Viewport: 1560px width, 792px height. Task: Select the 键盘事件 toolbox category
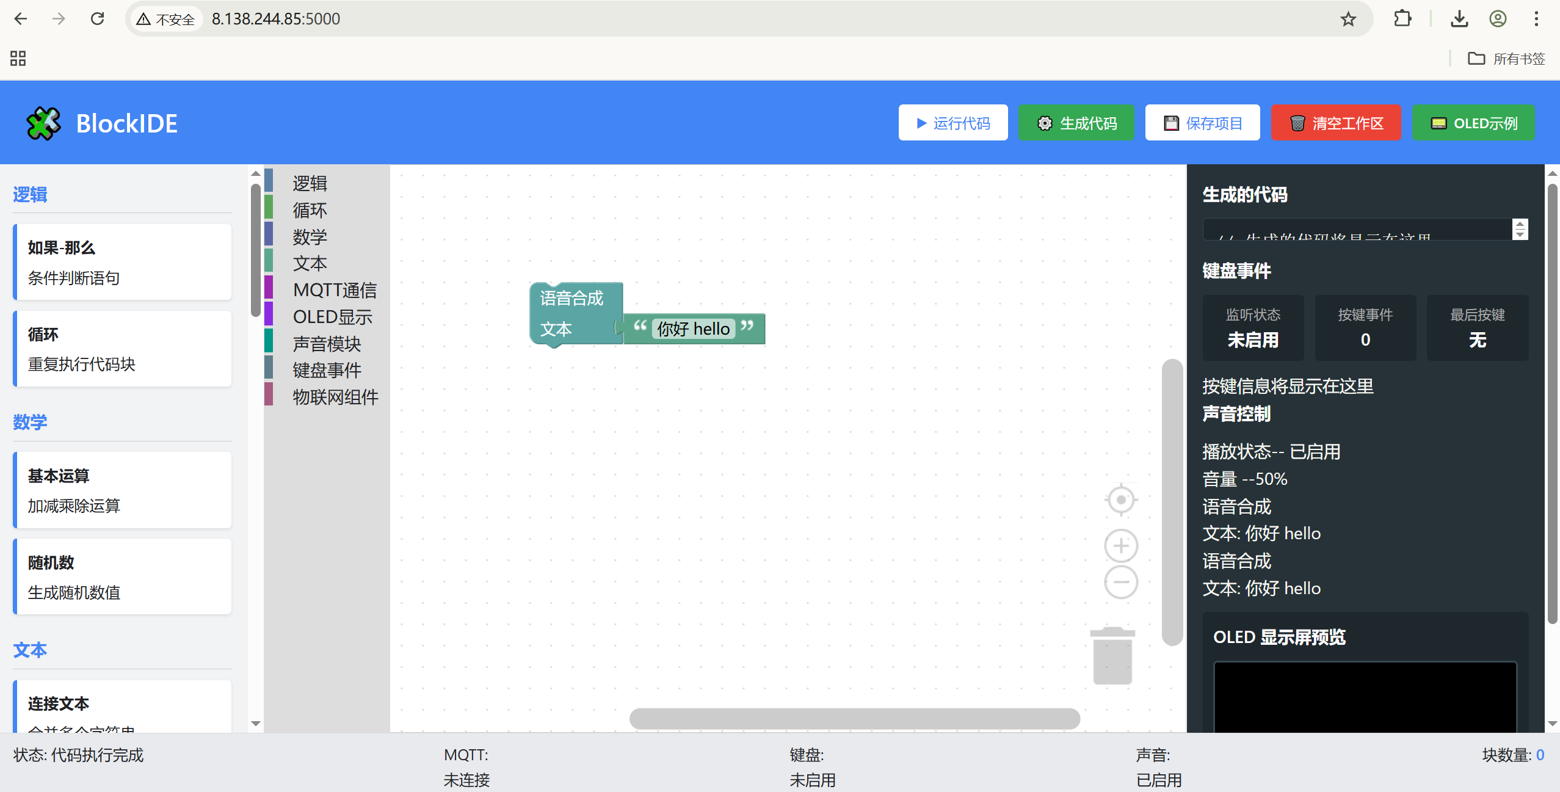pyautogui.click(x=327, y=370)
